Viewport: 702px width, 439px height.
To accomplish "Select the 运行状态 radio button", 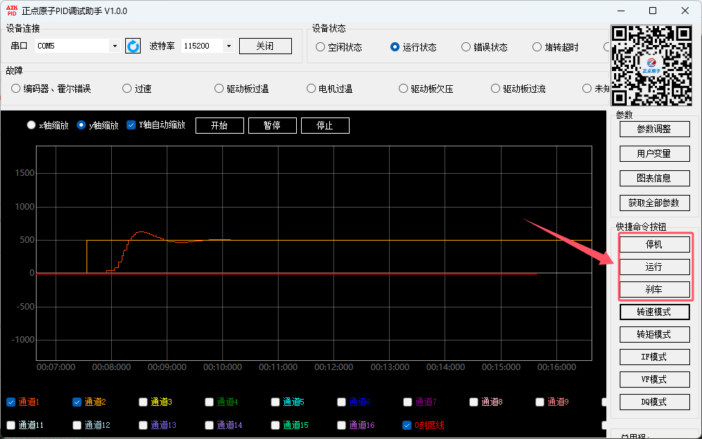I will (x=395, y=47).
